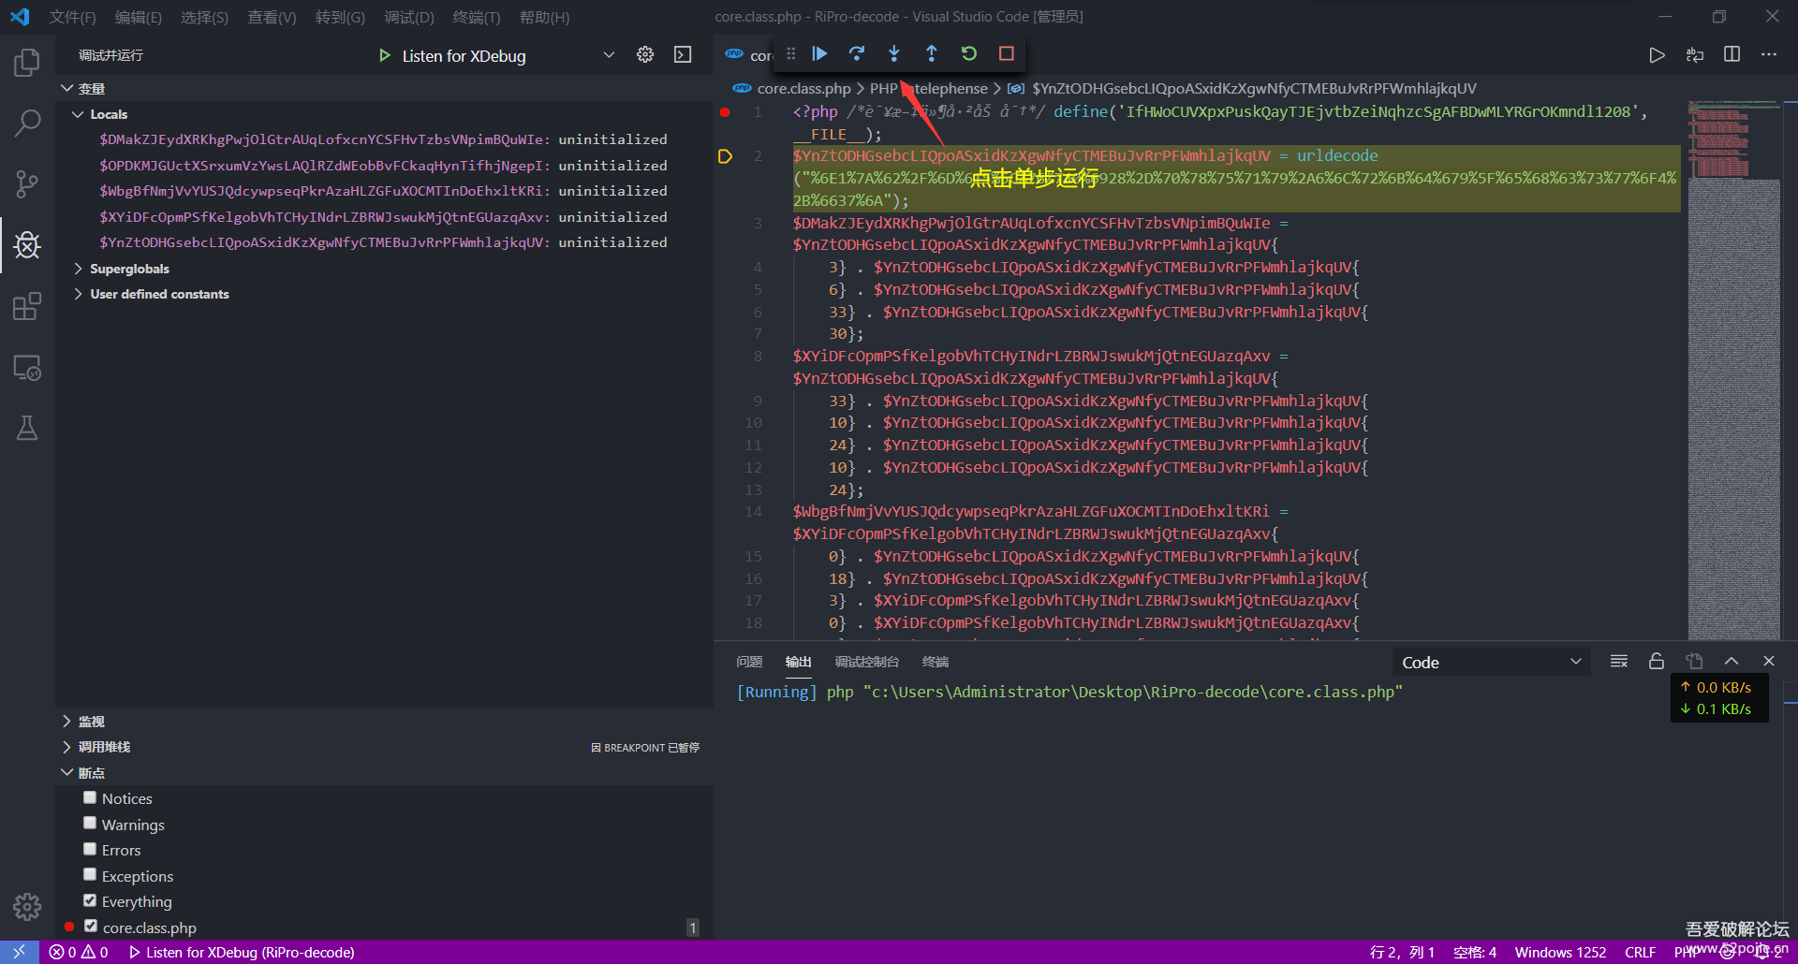
Task: Open the Extensions view in activity bar
Action: pos(27,307)
